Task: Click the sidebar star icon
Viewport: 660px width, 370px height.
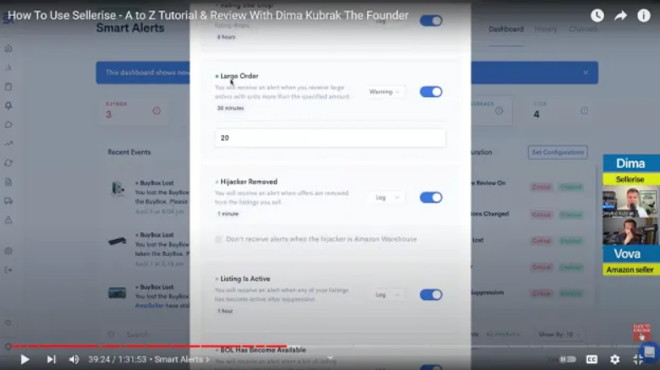Action: [x=8, y=323]
